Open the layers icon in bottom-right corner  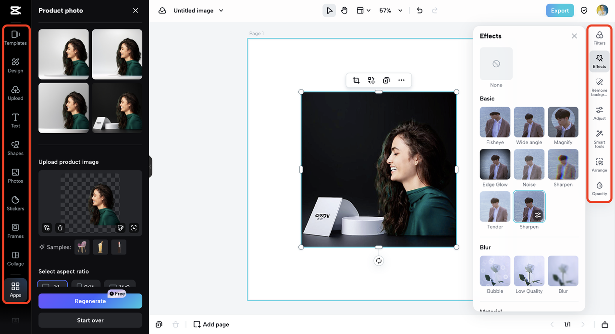point(605,324)
